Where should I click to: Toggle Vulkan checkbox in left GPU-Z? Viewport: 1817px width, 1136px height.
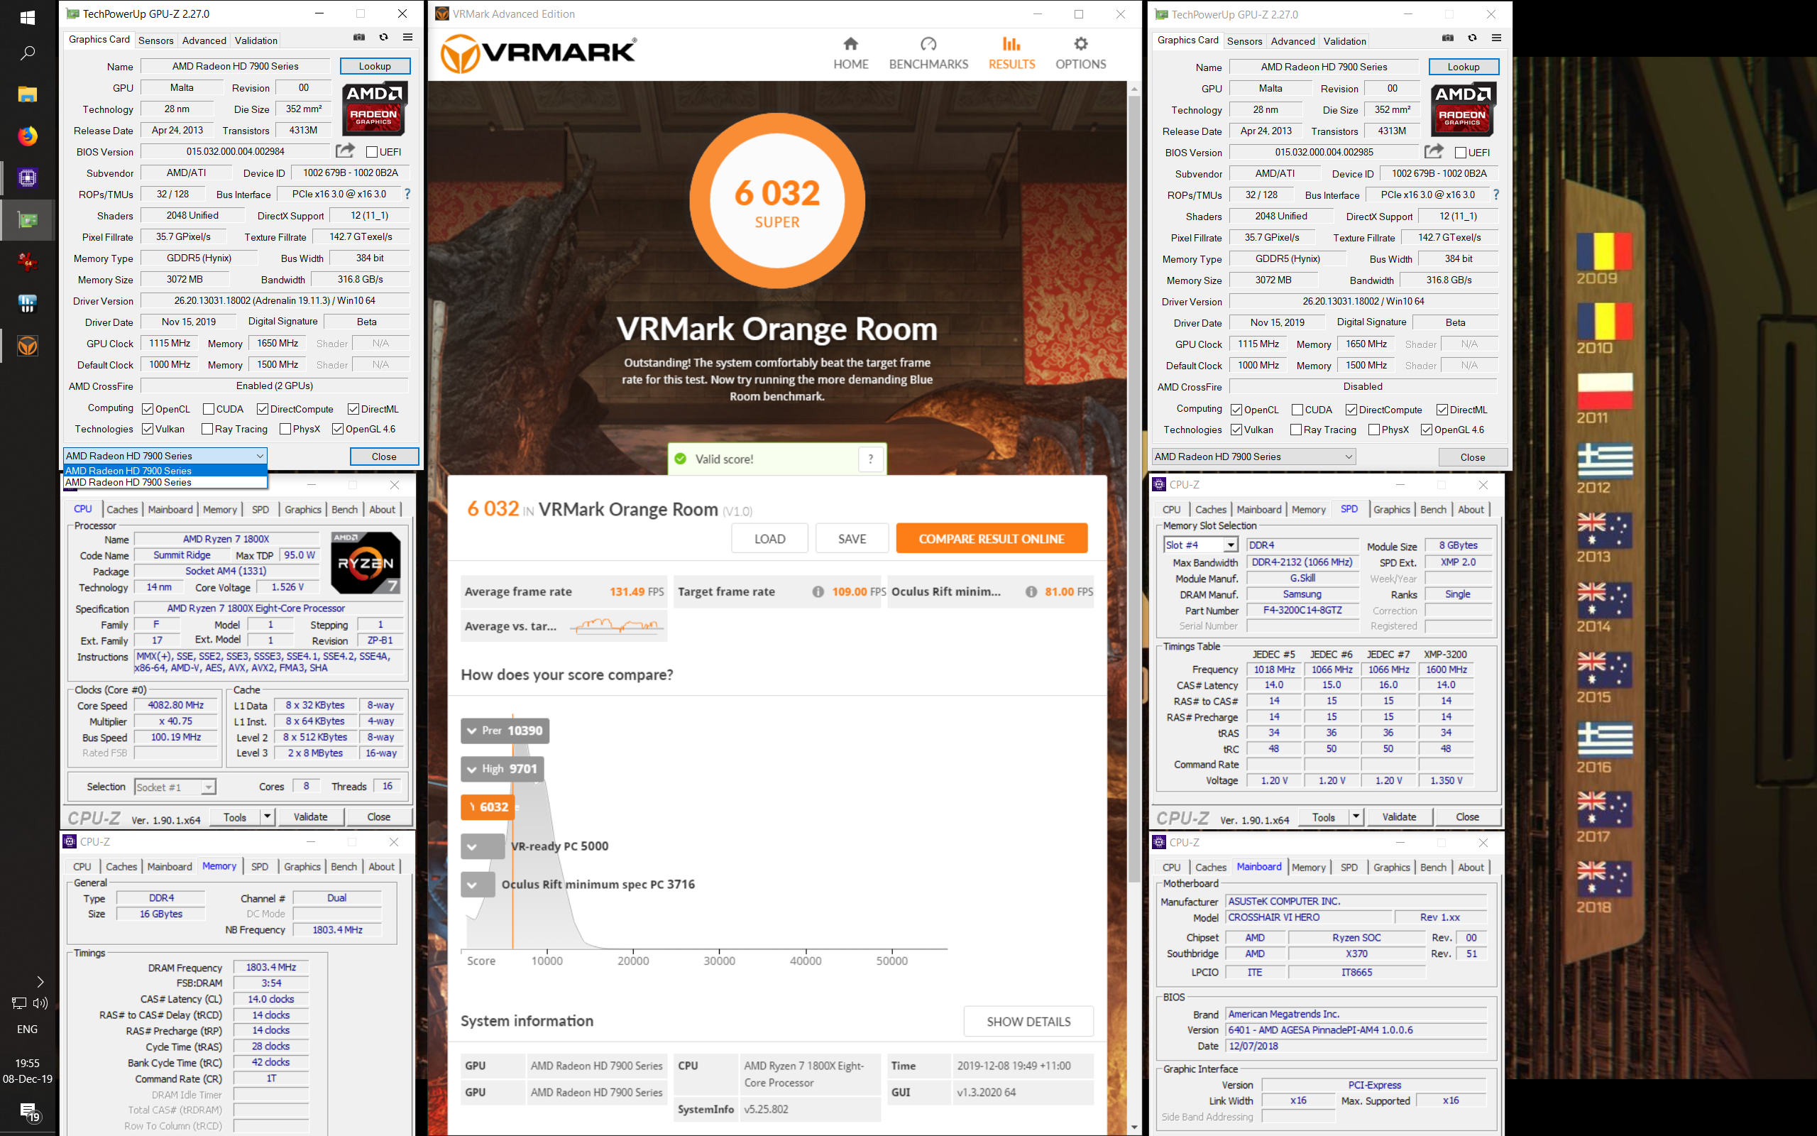(148, 429)
